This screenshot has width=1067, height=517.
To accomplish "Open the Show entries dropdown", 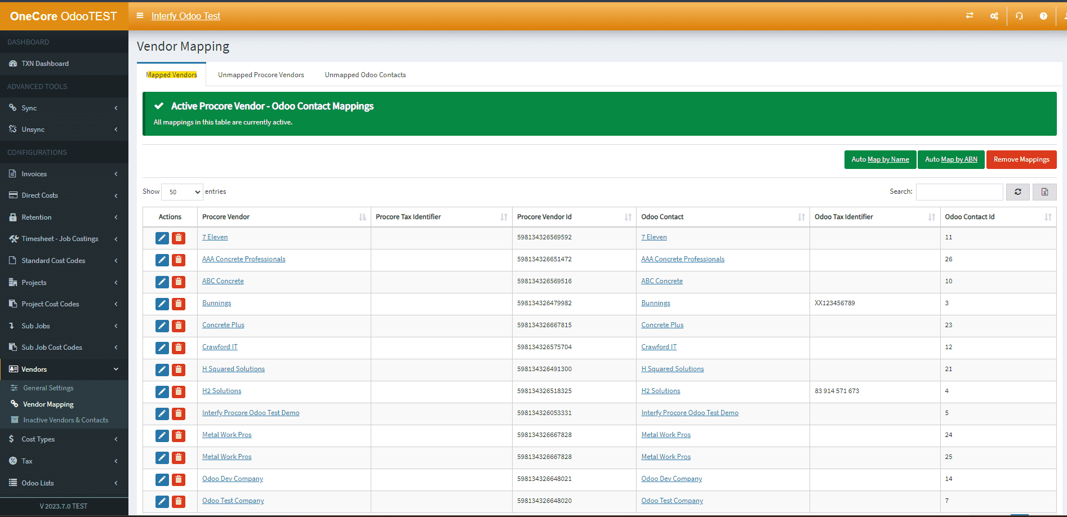I will pos(182,192).
